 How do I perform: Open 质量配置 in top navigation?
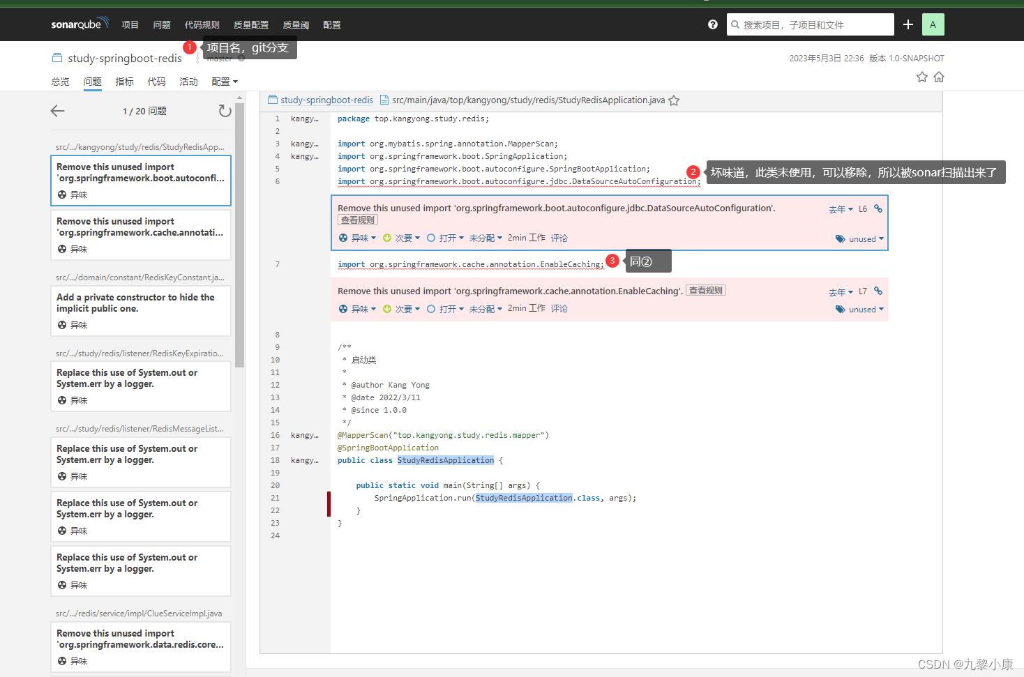(x=251, y=24)
